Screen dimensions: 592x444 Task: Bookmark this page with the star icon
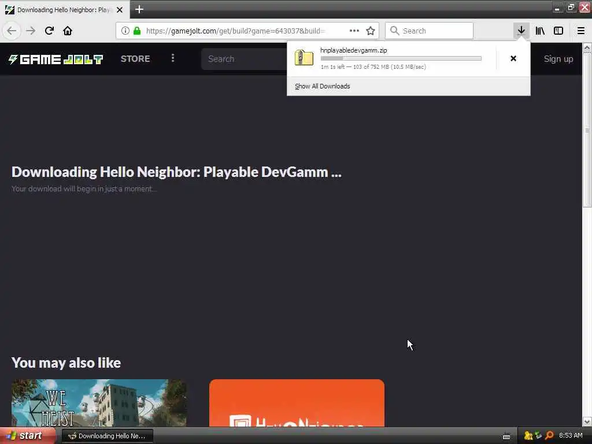371,31
